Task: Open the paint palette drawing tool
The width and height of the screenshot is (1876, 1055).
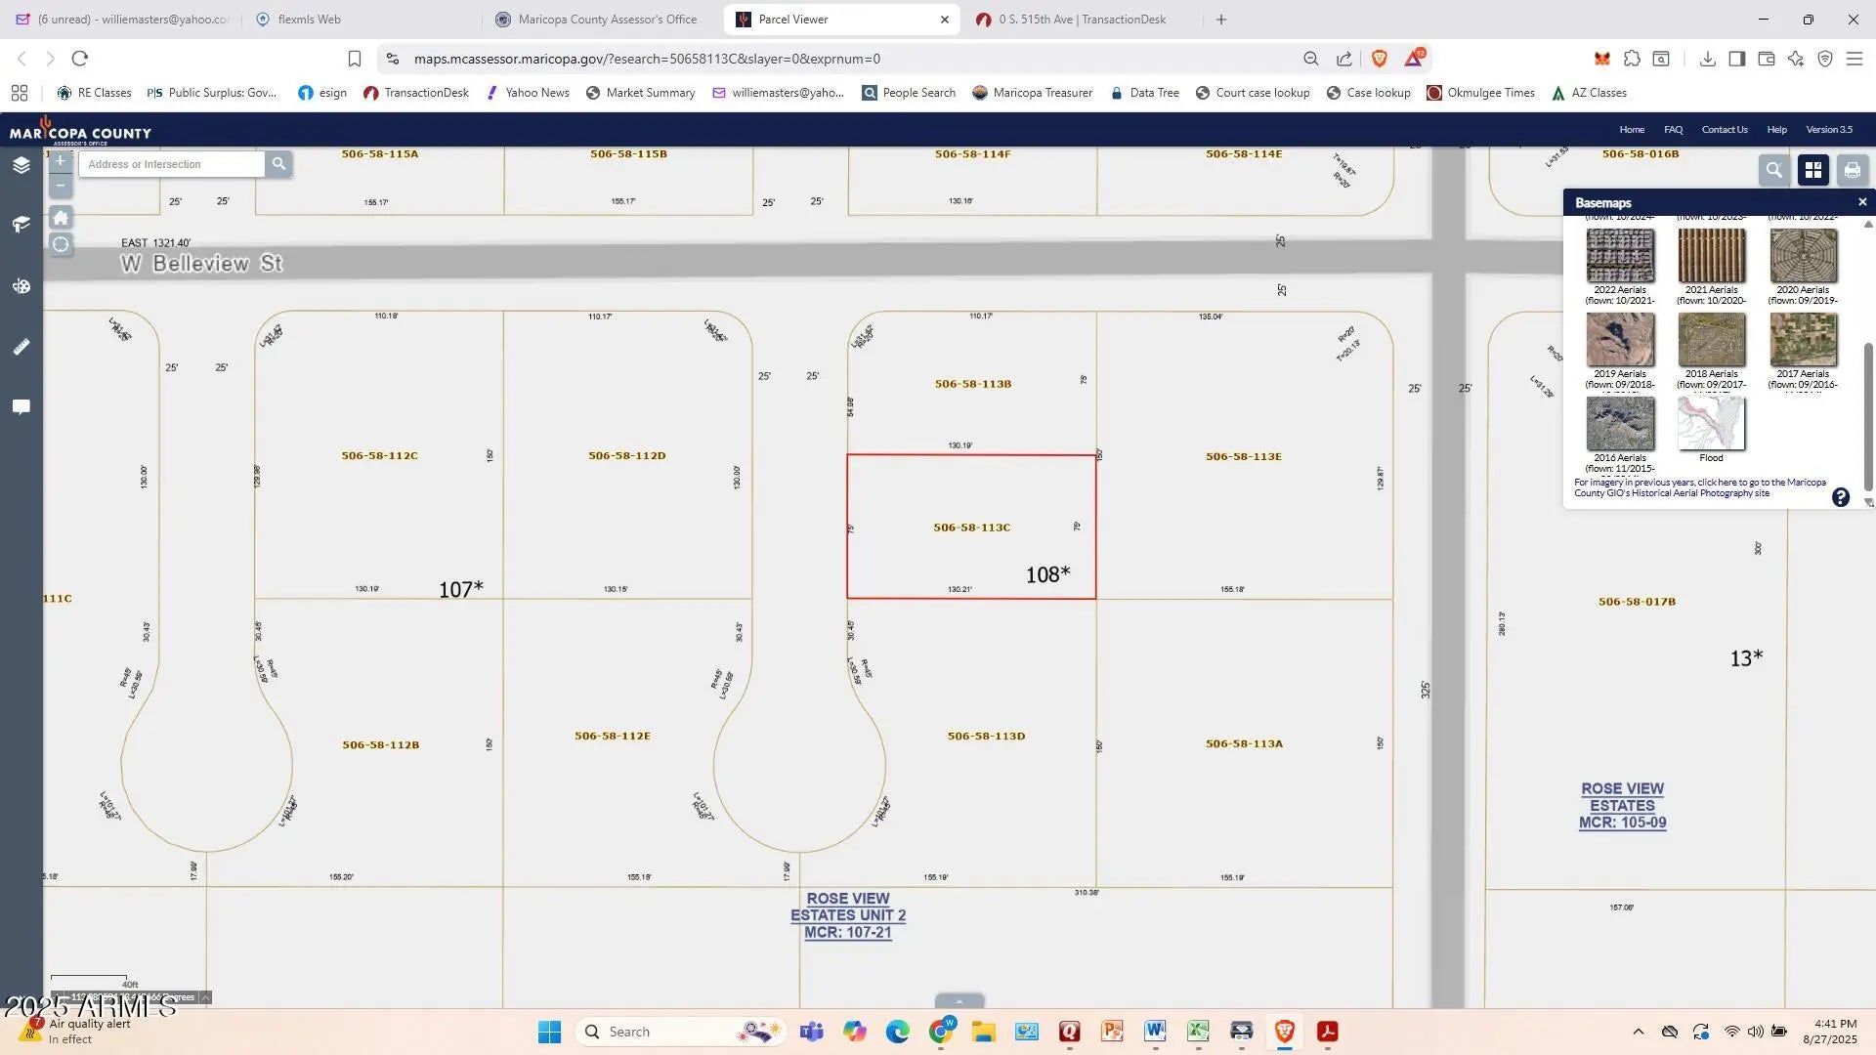Action: coord(21,286)
